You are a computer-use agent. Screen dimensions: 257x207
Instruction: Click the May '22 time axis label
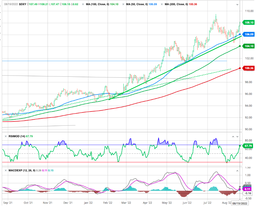(167, 203)
